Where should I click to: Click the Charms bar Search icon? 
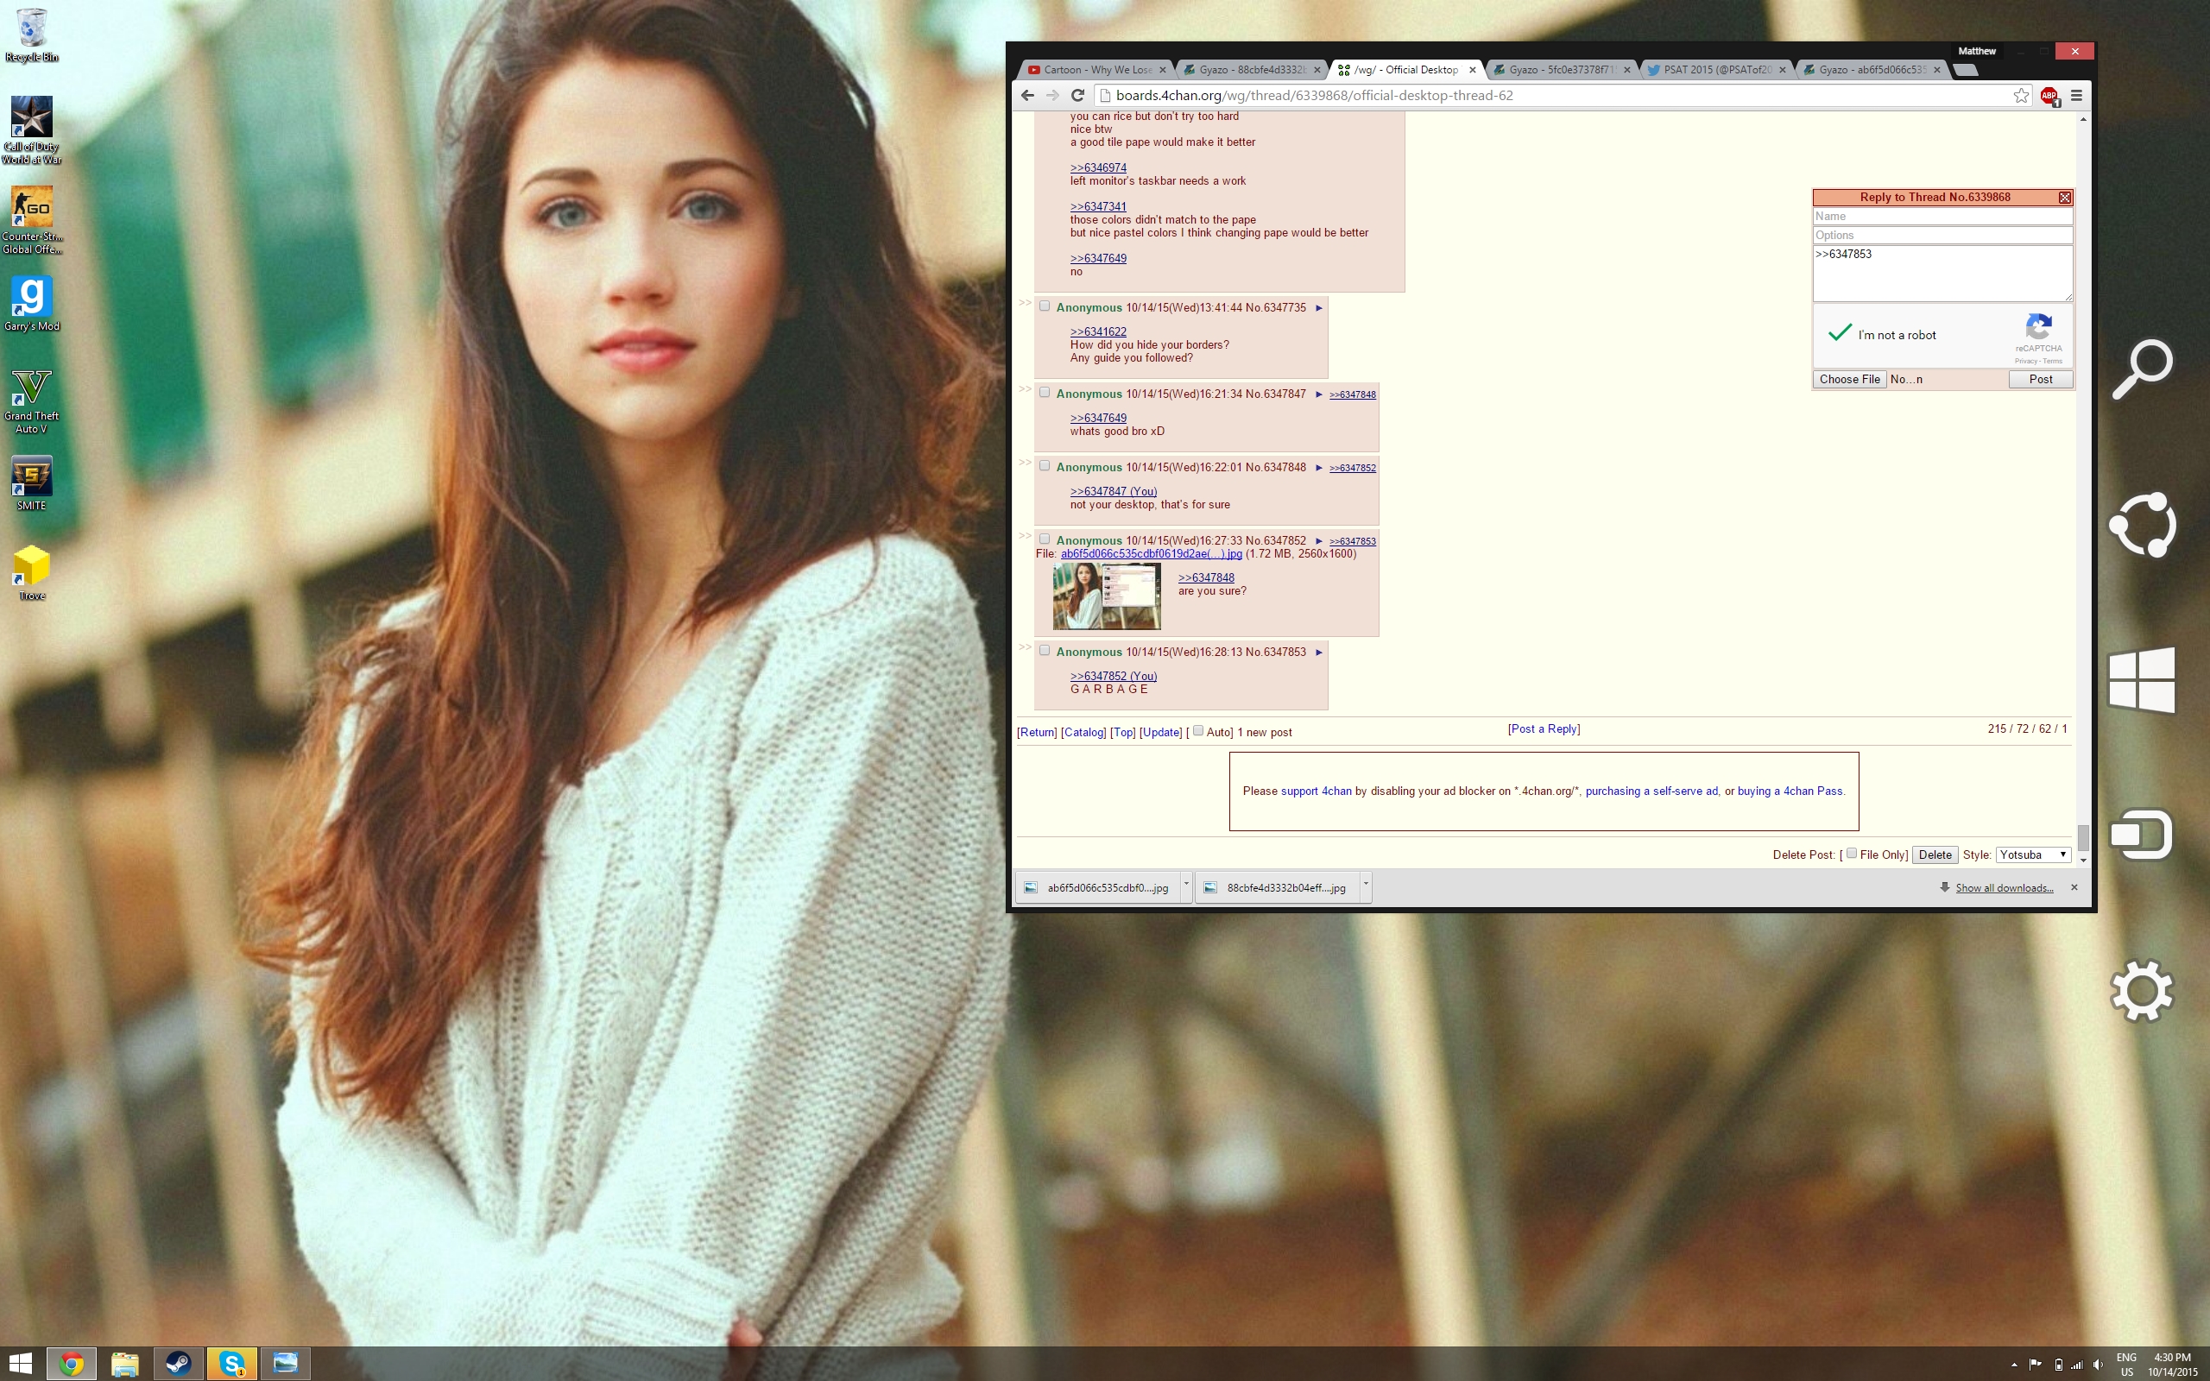(x=2142, y=369)
